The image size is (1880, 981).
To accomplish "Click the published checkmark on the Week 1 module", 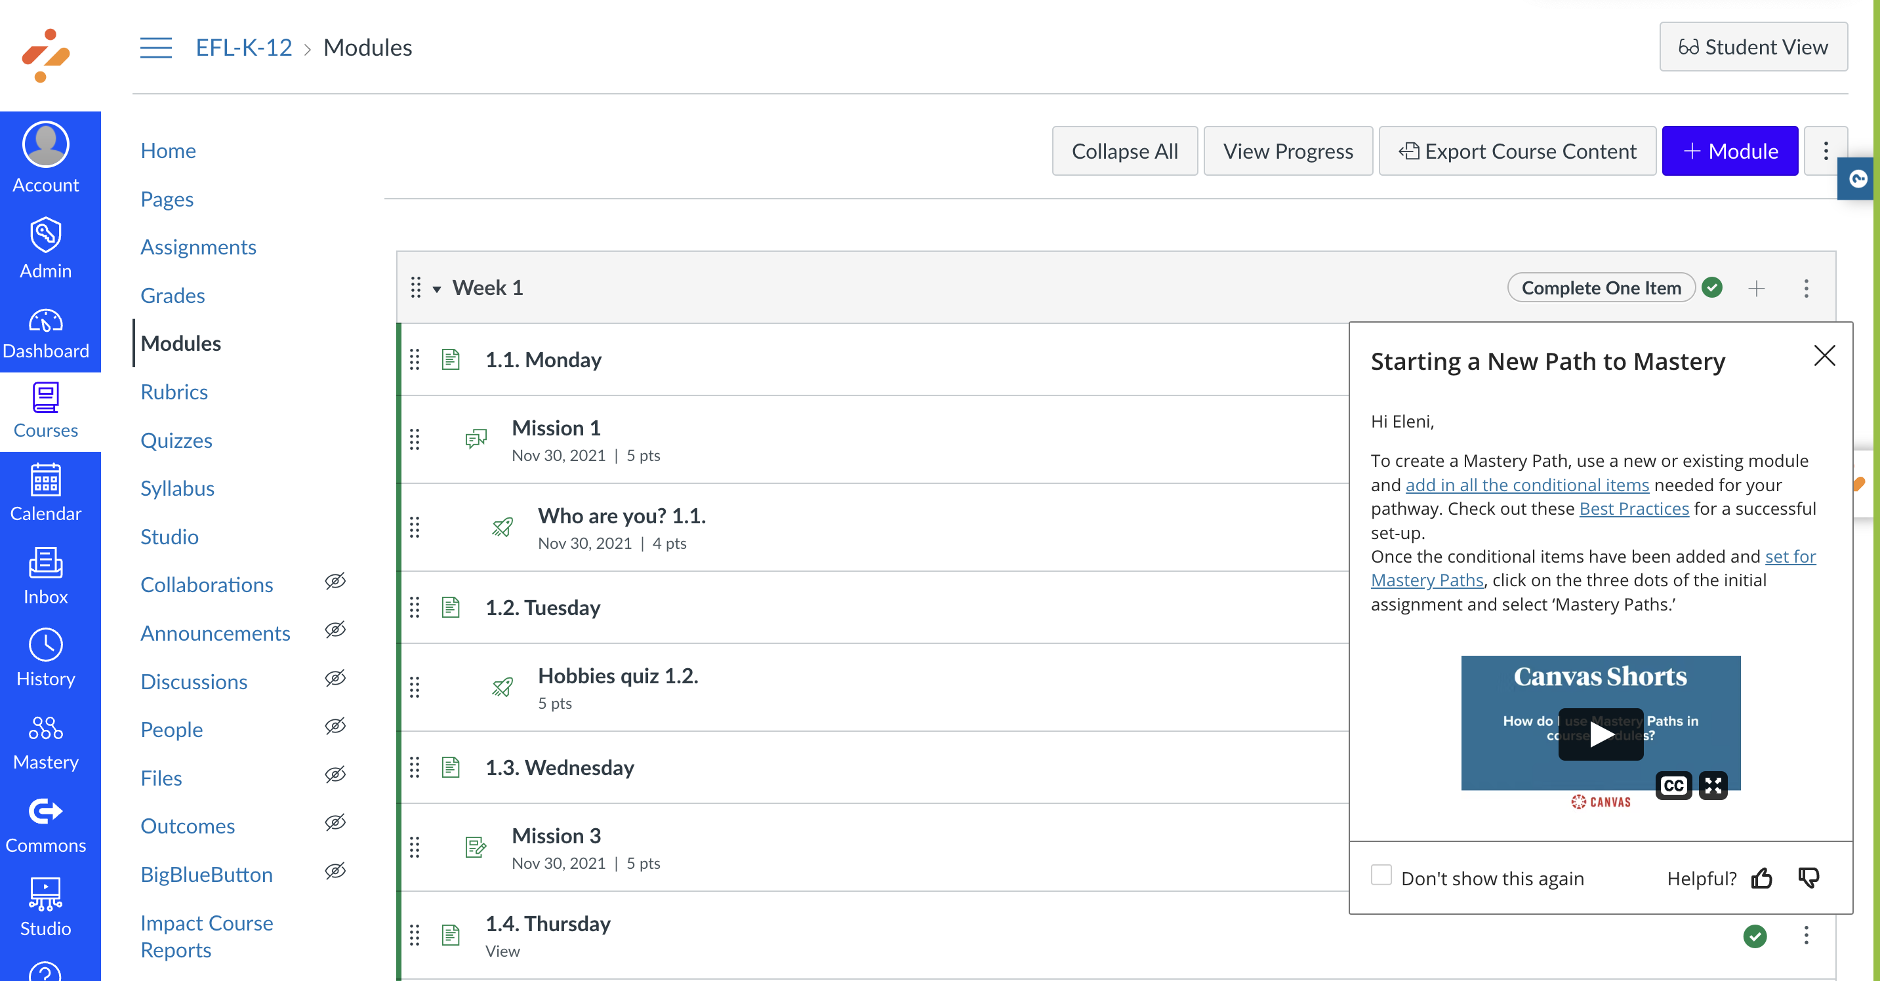I will pos(1712,287).
